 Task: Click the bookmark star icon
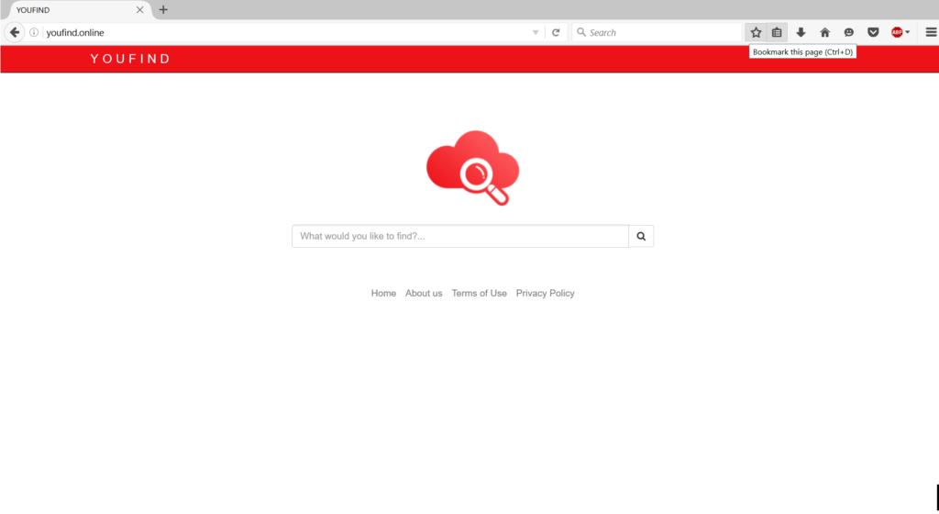click(x=756, y=32)
